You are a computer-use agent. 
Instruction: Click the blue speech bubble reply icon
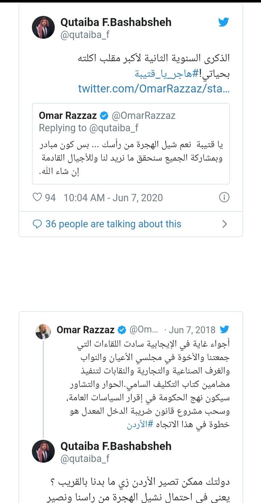click(x=37, y=224)
